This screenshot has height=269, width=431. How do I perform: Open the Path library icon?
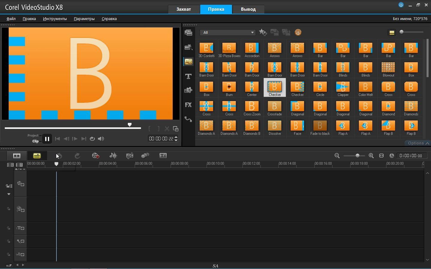pyautogui.click(x=188, y=119)
